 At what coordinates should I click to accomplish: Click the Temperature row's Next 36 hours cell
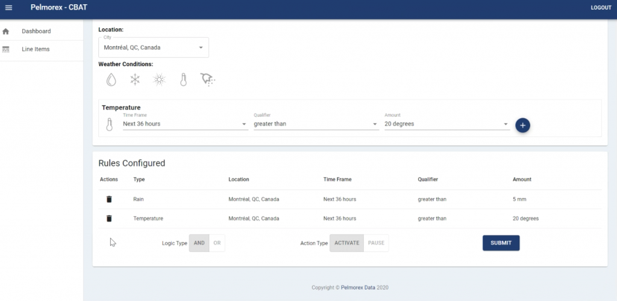(x=340, y=219)
